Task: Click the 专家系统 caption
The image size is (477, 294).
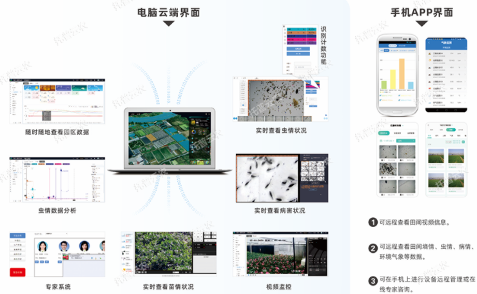Action: click(58, 287)
